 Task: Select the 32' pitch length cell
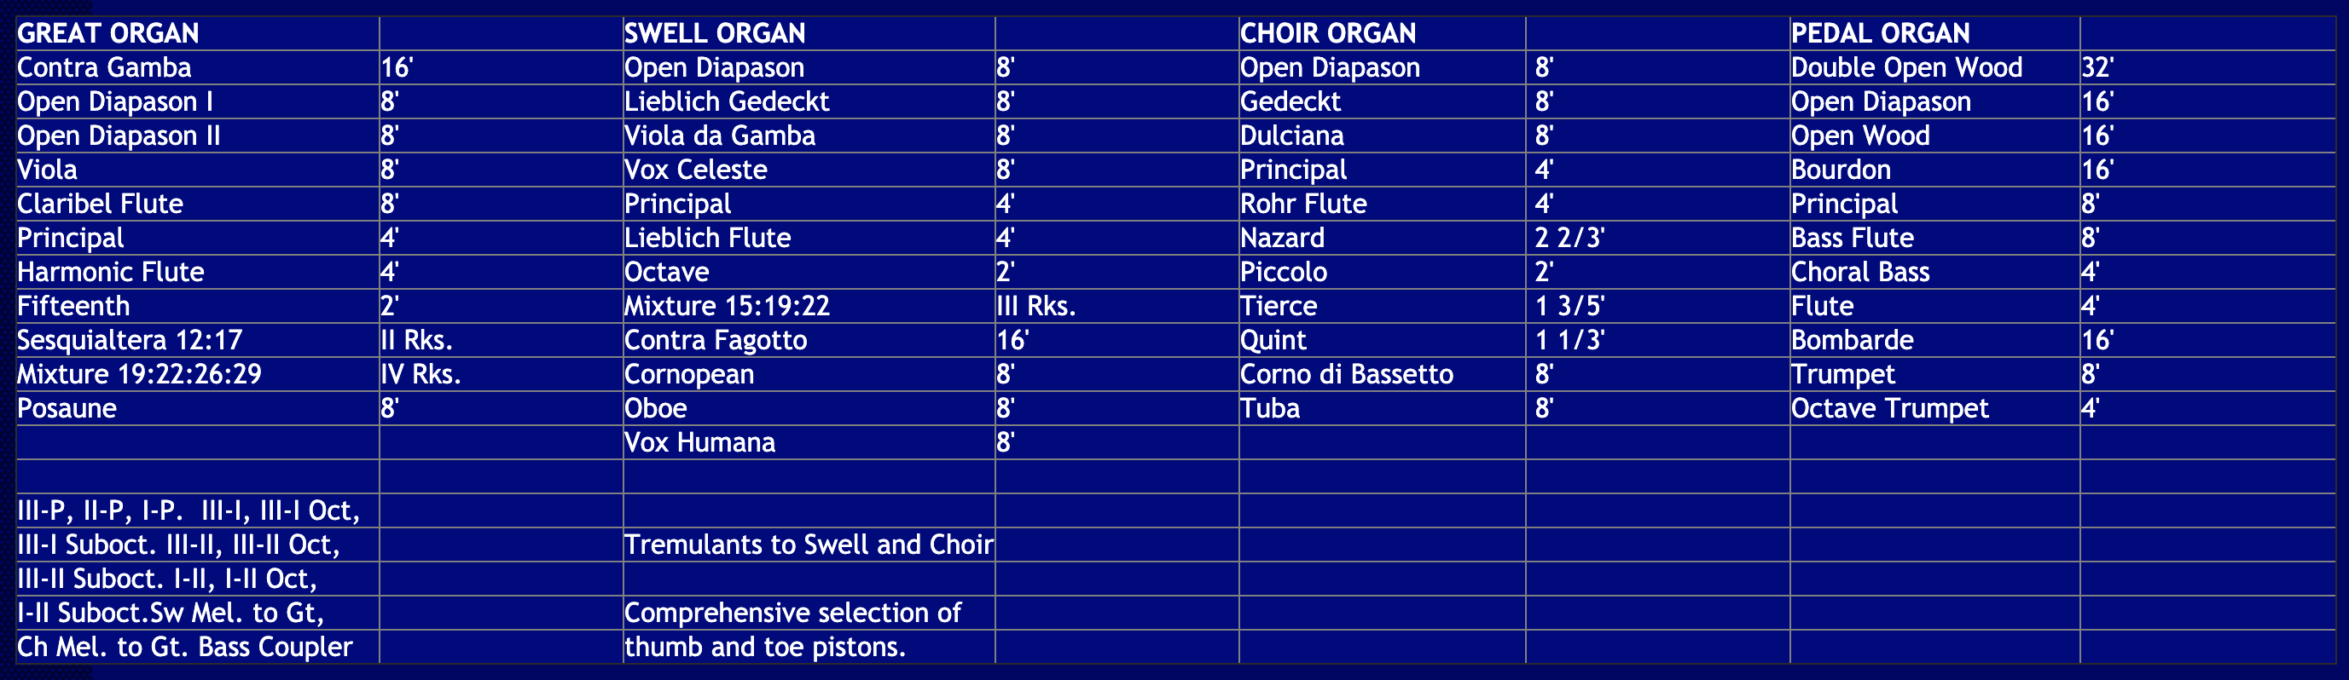[x=2097, y=67]
